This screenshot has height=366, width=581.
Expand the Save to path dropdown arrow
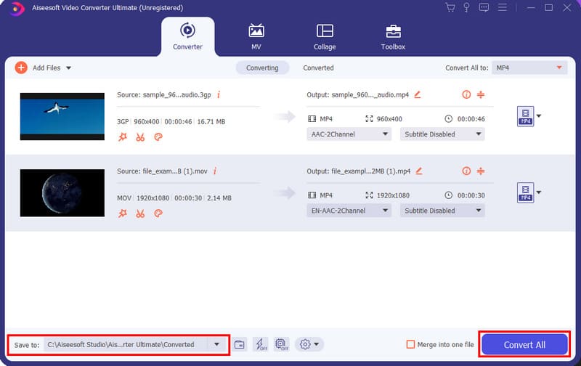216,344
